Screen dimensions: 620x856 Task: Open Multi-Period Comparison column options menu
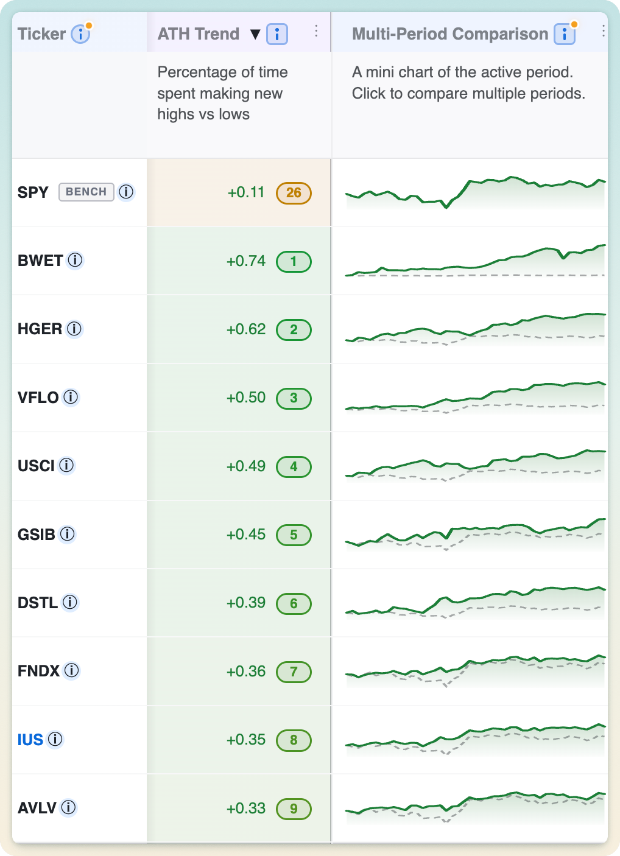pos(603,31)
